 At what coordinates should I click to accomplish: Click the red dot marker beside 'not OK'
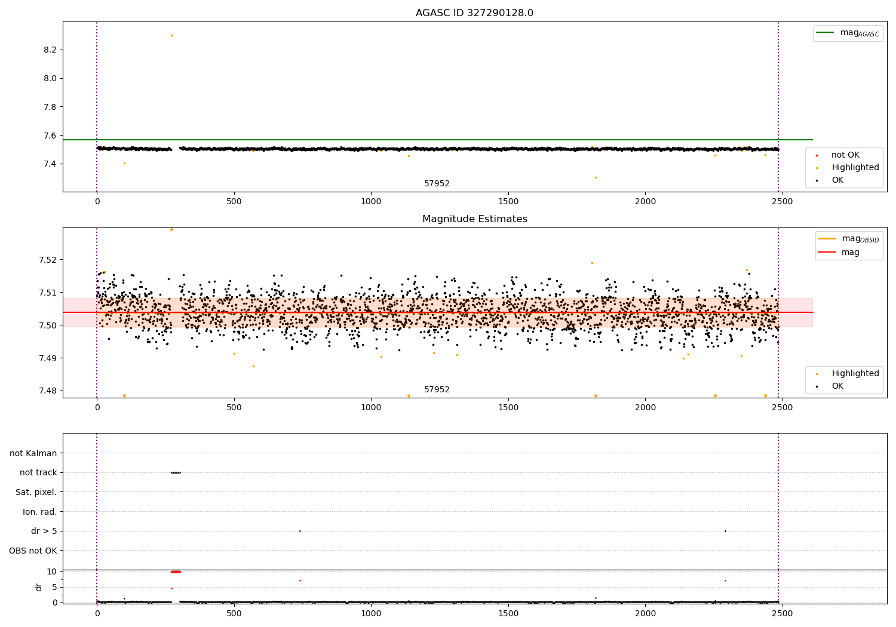pos(817,155)
